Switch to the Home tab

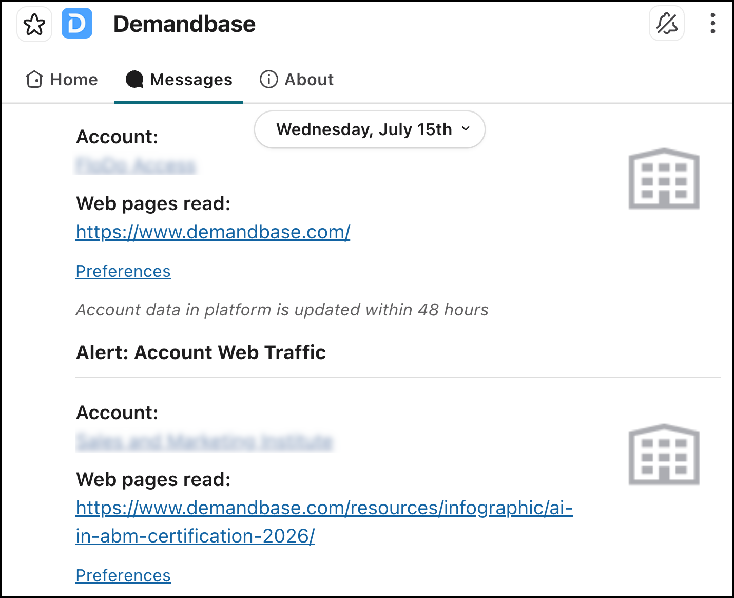(62, 80)
